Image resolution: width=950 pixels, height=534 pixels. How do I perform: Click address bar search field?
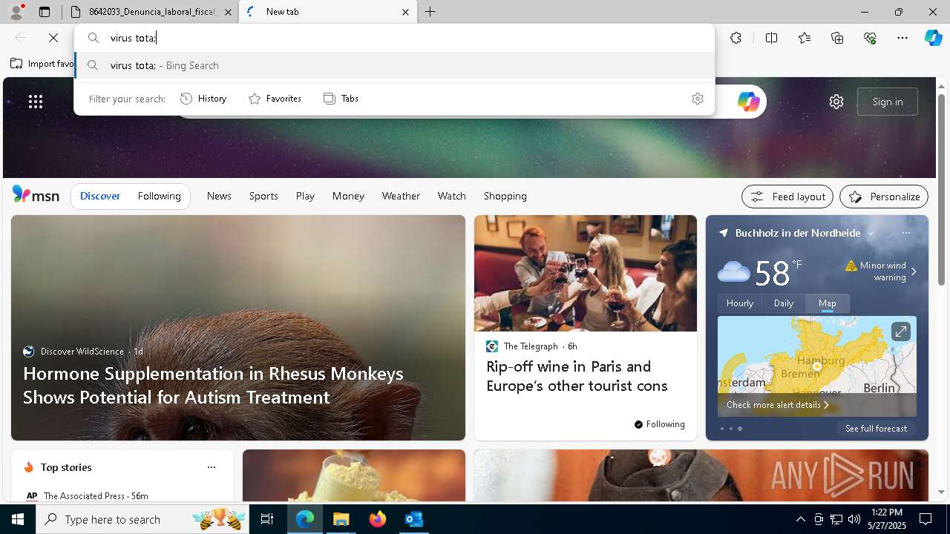tap(394, 38)
